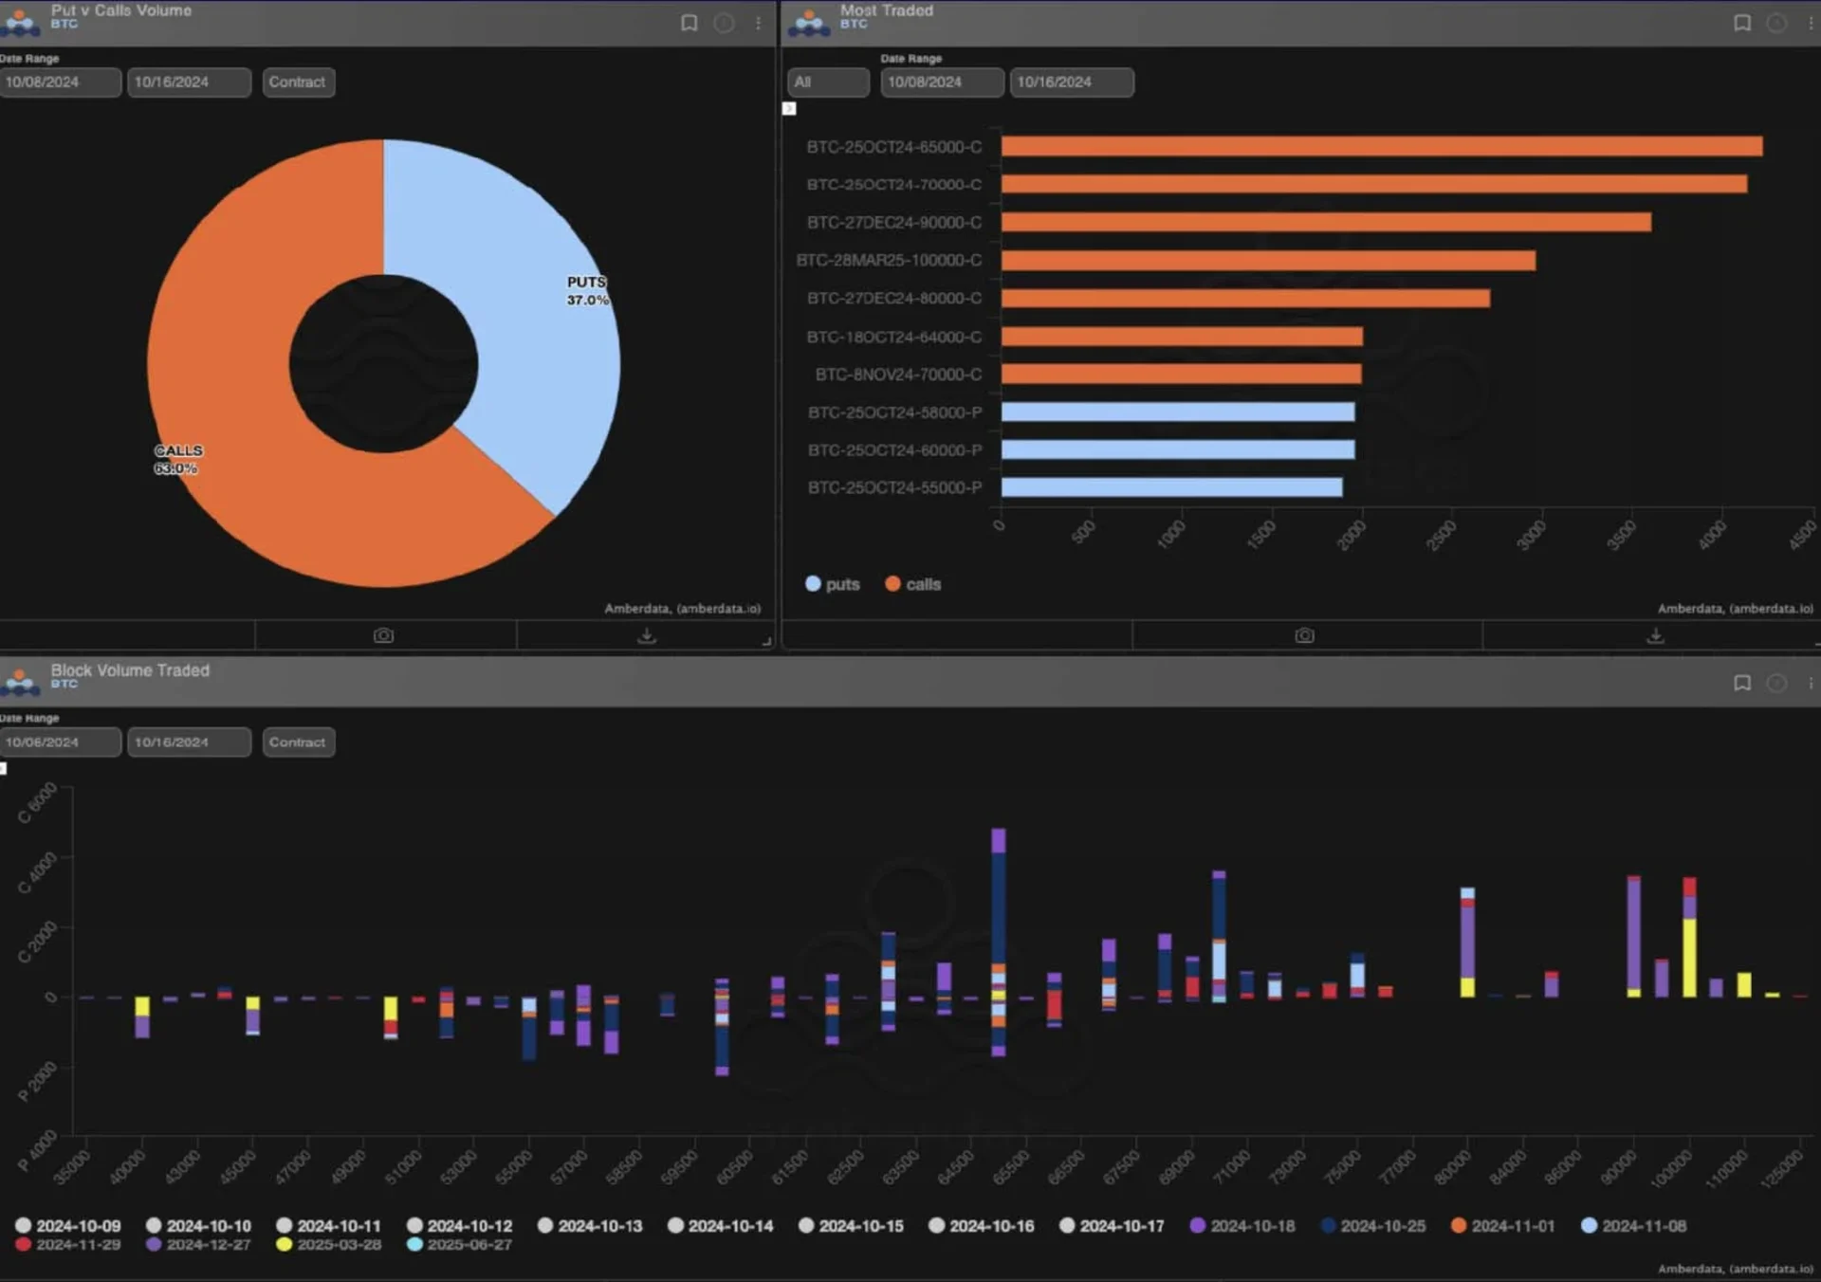
Task: Click BTC-25OCT24-70000-C bar
Action: tap(1374, 184)
